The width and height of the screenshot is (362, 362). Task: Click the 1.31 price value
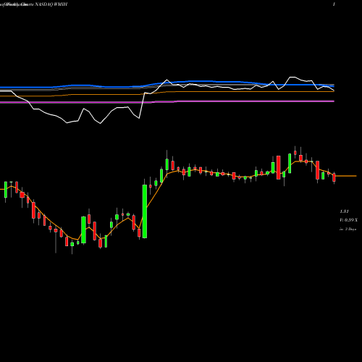tap(345, 211)
